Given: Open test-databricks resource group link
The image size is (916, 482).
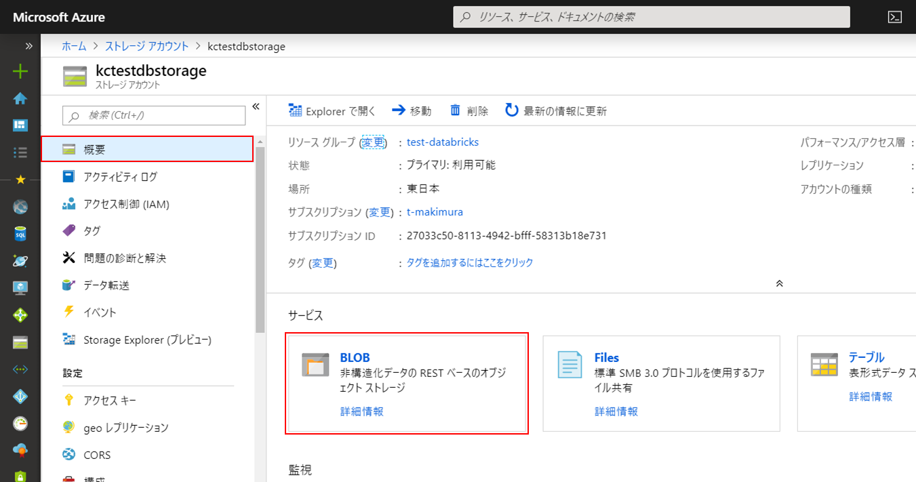Looking at the screenshot, I should click(443, 142).
